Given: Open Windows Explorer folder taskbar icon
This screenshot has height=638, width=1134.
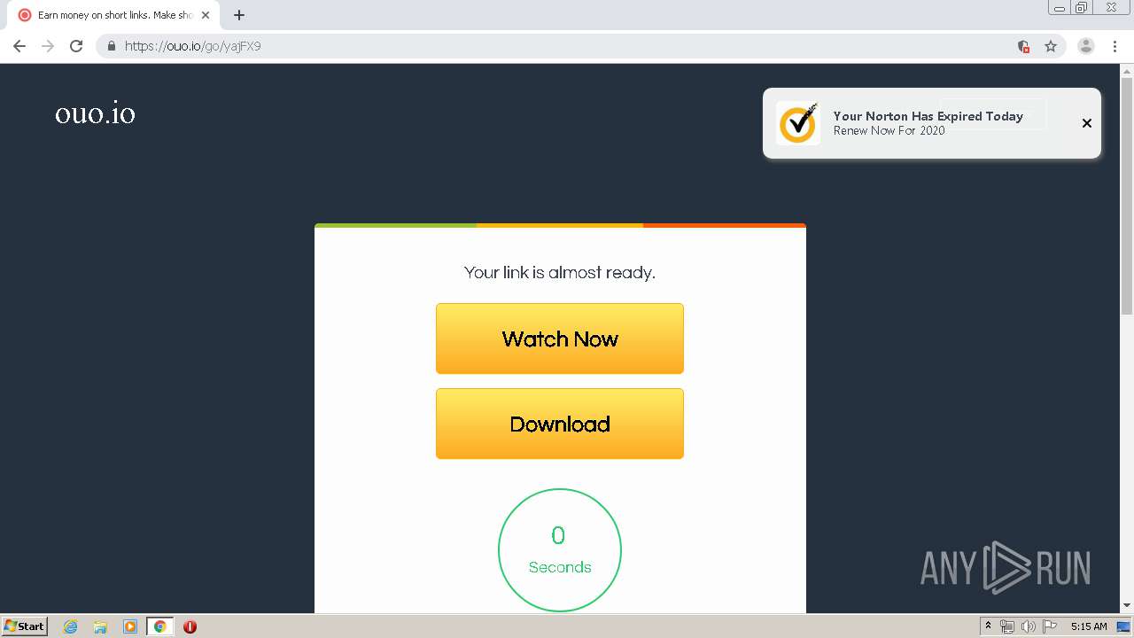Looking at the screenshot, I should pyautogui.click(x=100, y=626).
